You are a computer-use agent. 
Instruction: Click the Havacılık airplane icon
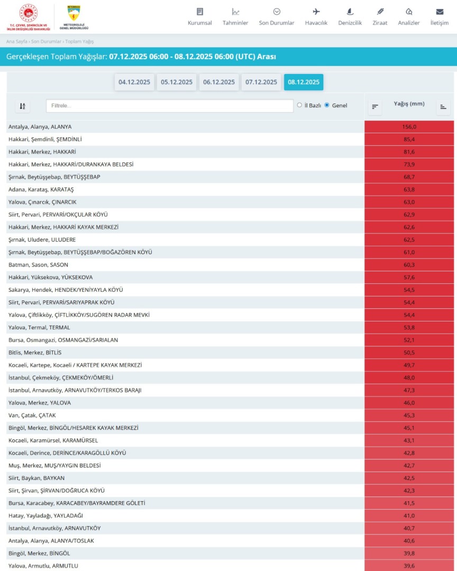coord(316,12)
